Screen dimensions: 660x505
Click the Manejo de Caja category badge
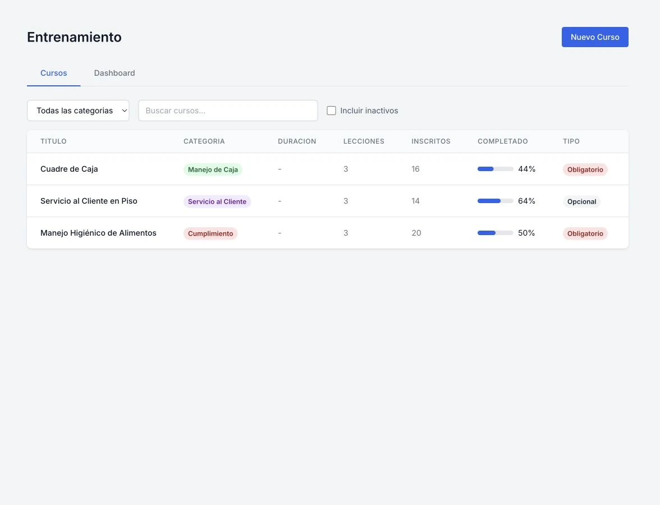(213, 169)
